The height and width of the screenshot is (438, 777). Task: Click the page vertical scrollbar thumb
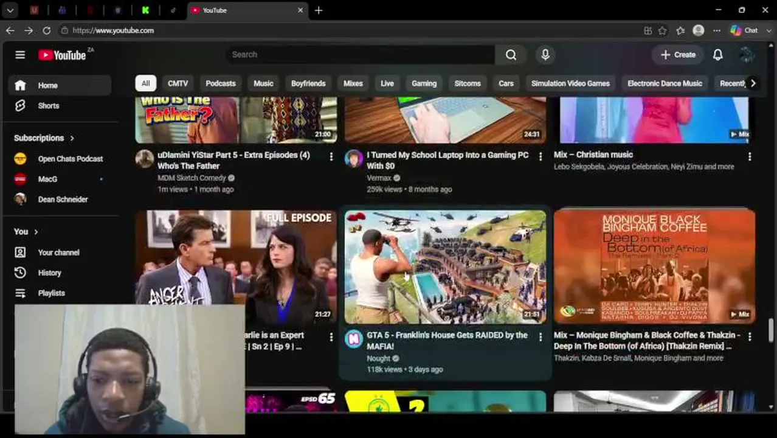point(771,329)
